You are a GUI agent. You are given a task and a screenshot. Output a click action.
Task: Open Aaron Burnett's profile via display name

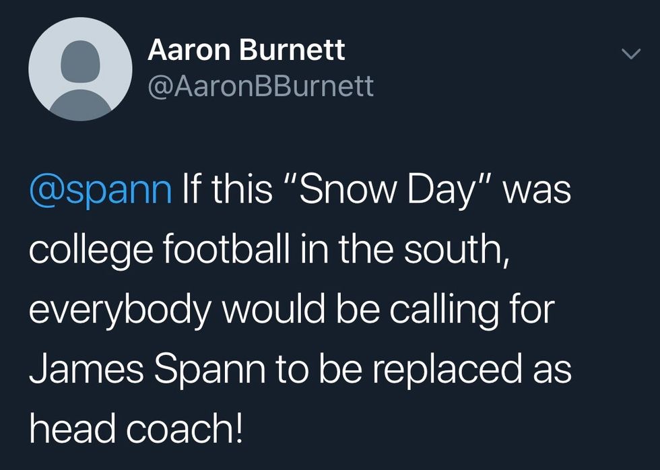pos(246,51)
